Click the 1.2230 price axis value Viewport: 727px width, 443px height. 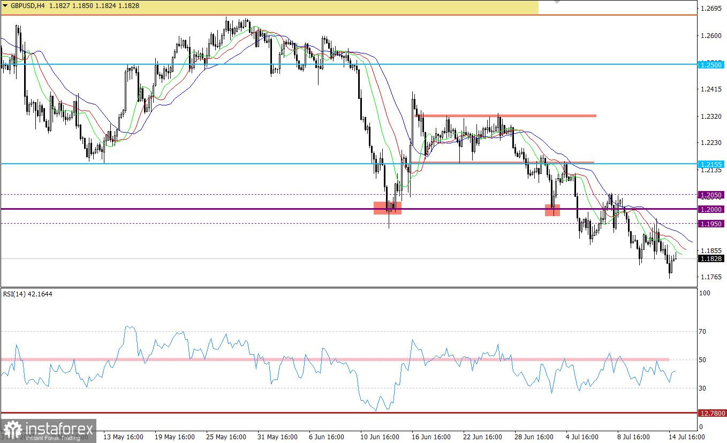coord(712,143)
